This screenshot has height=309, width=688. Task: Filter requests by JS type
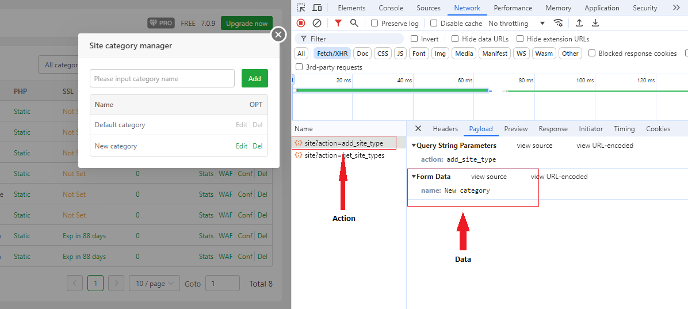pyautogui.click(x=400, y=54)
